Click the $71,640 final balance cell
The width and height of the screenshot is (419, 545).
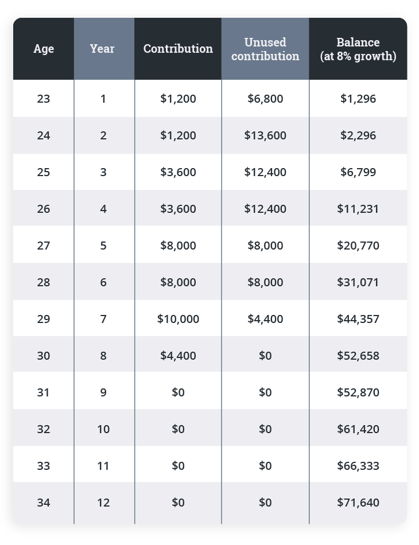coord(358,503)
